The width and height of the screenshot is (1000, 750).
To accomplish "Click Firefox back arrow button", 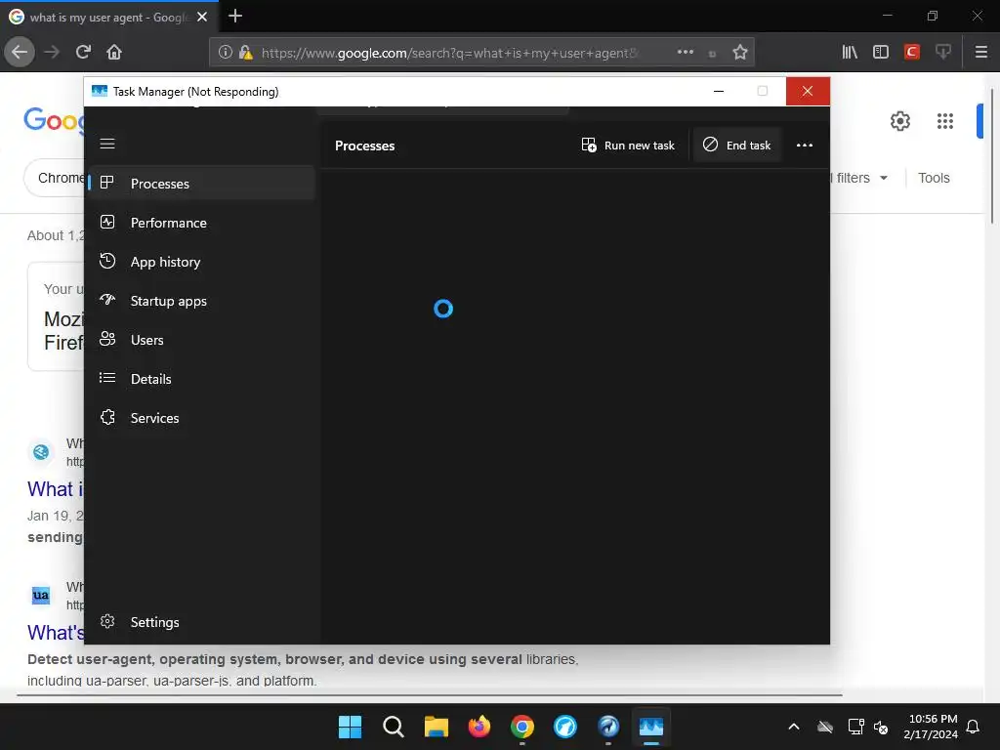I will 20,52.
